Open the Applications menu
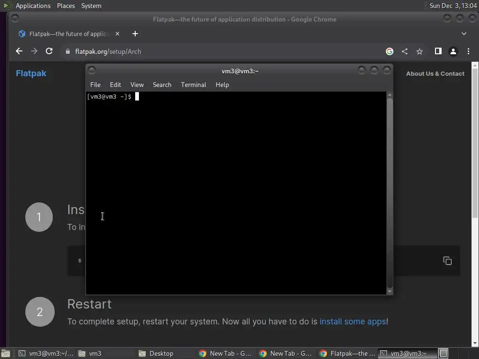The width and height of the screenshot is (479, 359). pos(33,6)
